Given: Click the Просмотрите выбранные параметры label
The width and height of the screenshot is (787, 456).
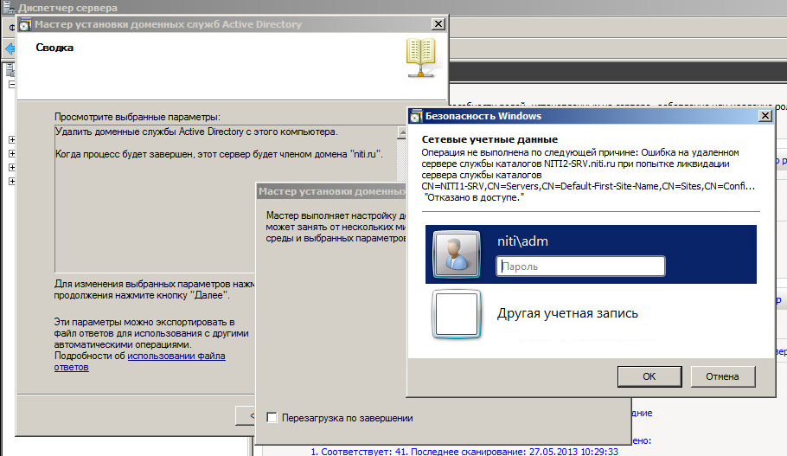Looking at the screenshot, I should (138, 117).
